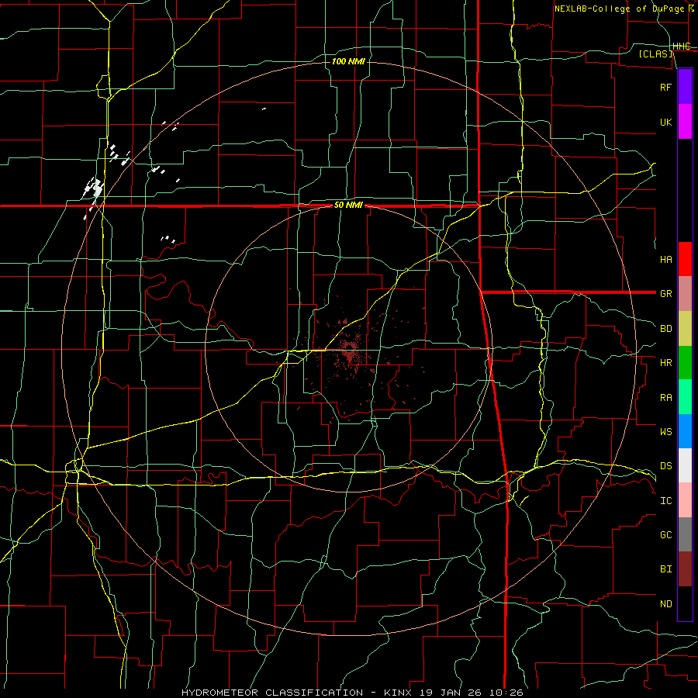The height and width of the screenshot is (698, 698).
Task: Click the HYDROMETEOR CLASSIFICATION title text
Action: [272, 693]
